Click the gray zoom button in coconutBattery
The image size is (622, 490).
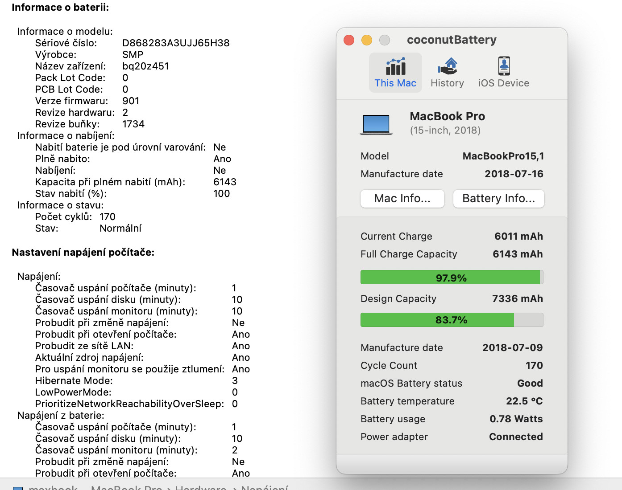pos(385,40)
